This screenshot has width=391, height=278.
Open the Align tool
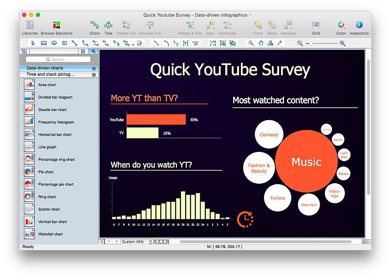210,28
